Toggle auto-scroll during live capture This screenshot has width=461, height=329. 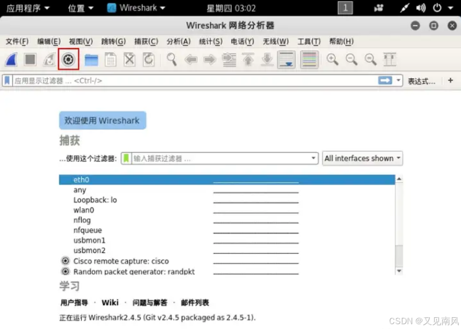tap(287, 59)
